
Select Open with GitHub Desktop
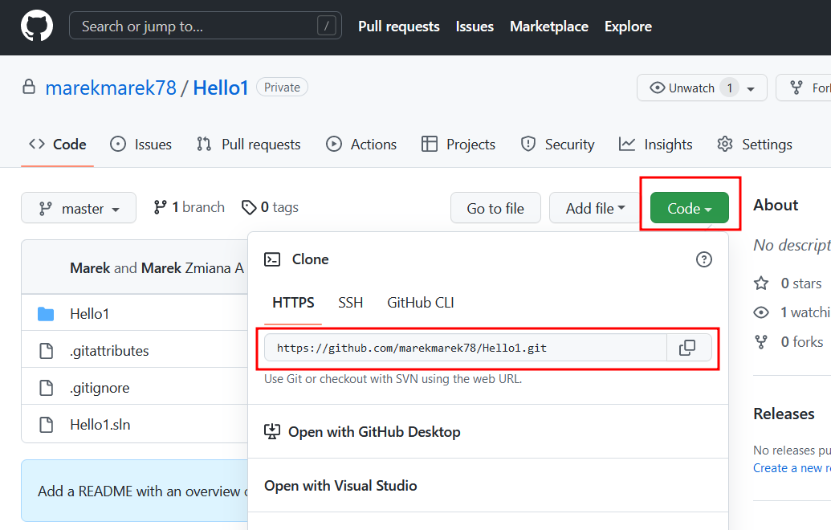coord(374,432)
